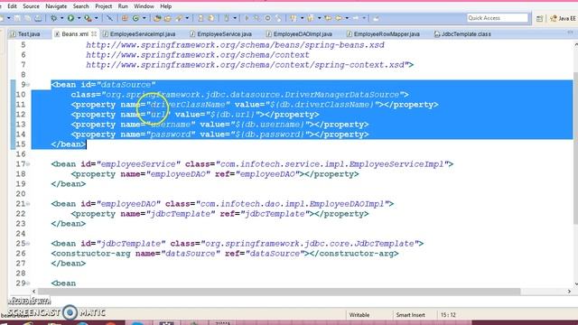Click the Open Perspective icon
This screenshot has width=578, height=325.
[x=540, y=18]
